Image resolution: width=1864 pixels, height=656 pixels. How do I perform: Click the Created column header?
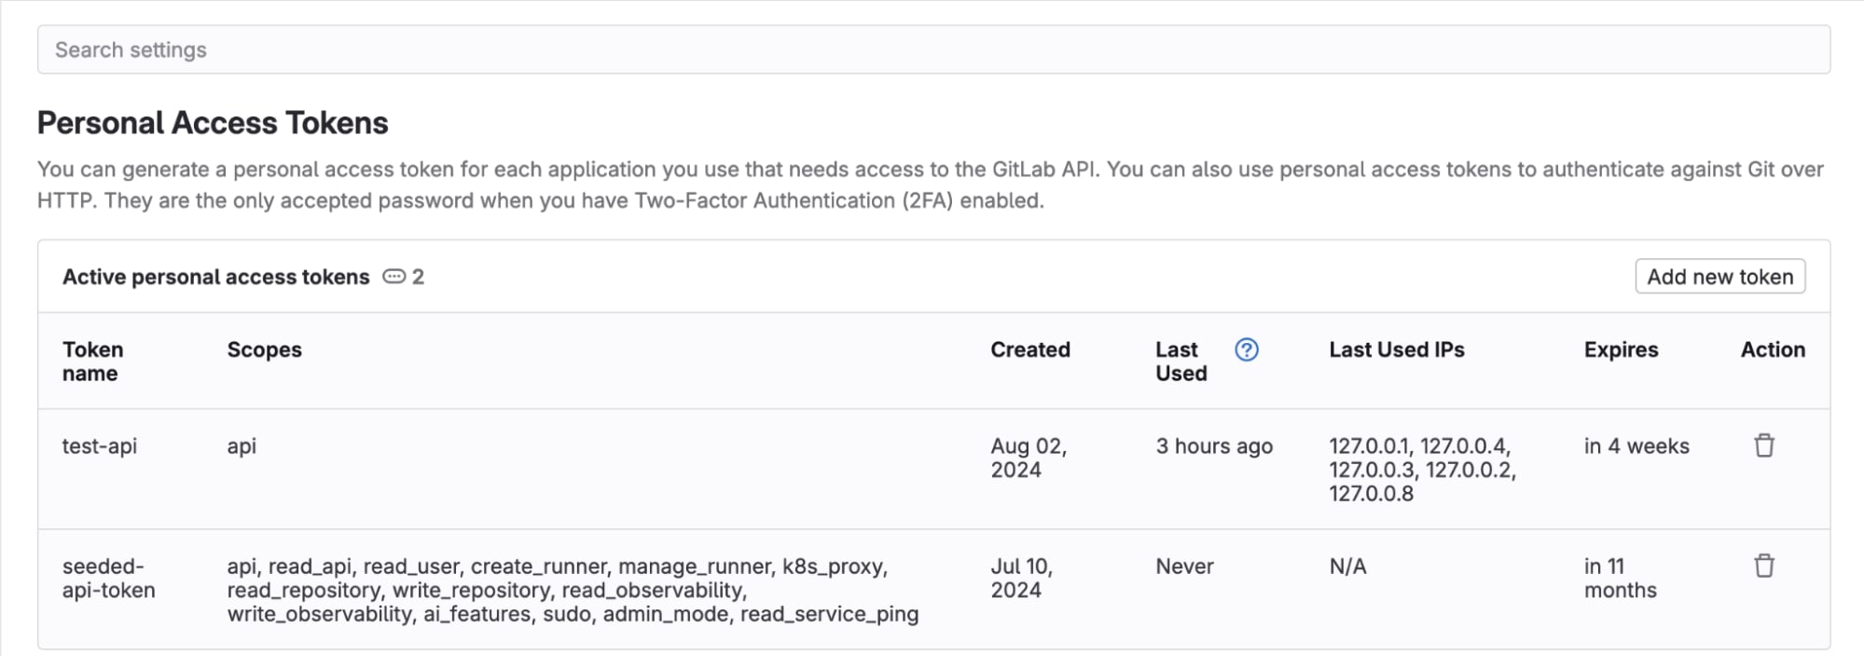pos(1030,349)
